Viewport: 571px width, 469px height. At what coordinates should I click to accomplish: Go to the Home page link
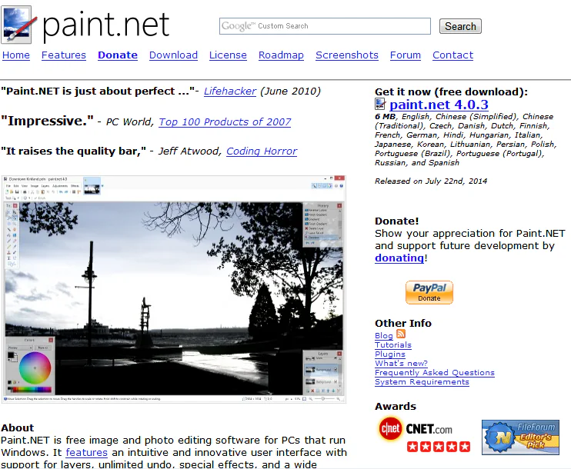coord(16,55)
